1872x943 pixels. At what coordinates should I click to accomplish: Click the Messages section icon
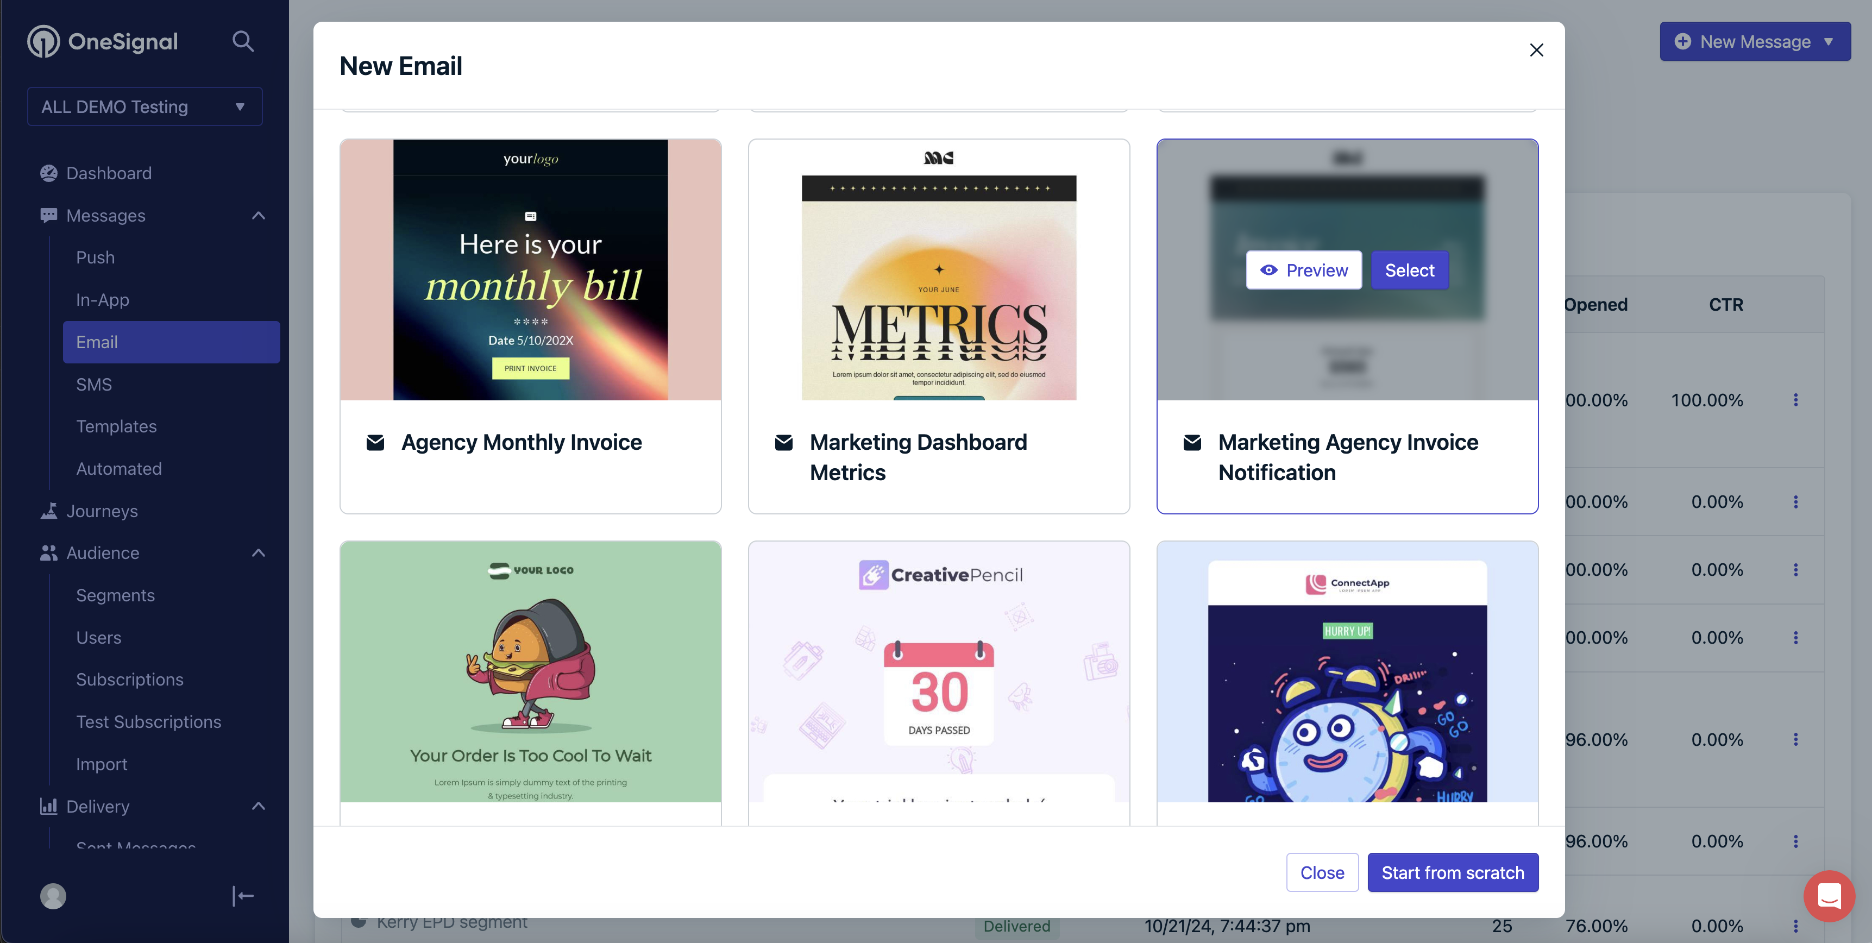48,215
